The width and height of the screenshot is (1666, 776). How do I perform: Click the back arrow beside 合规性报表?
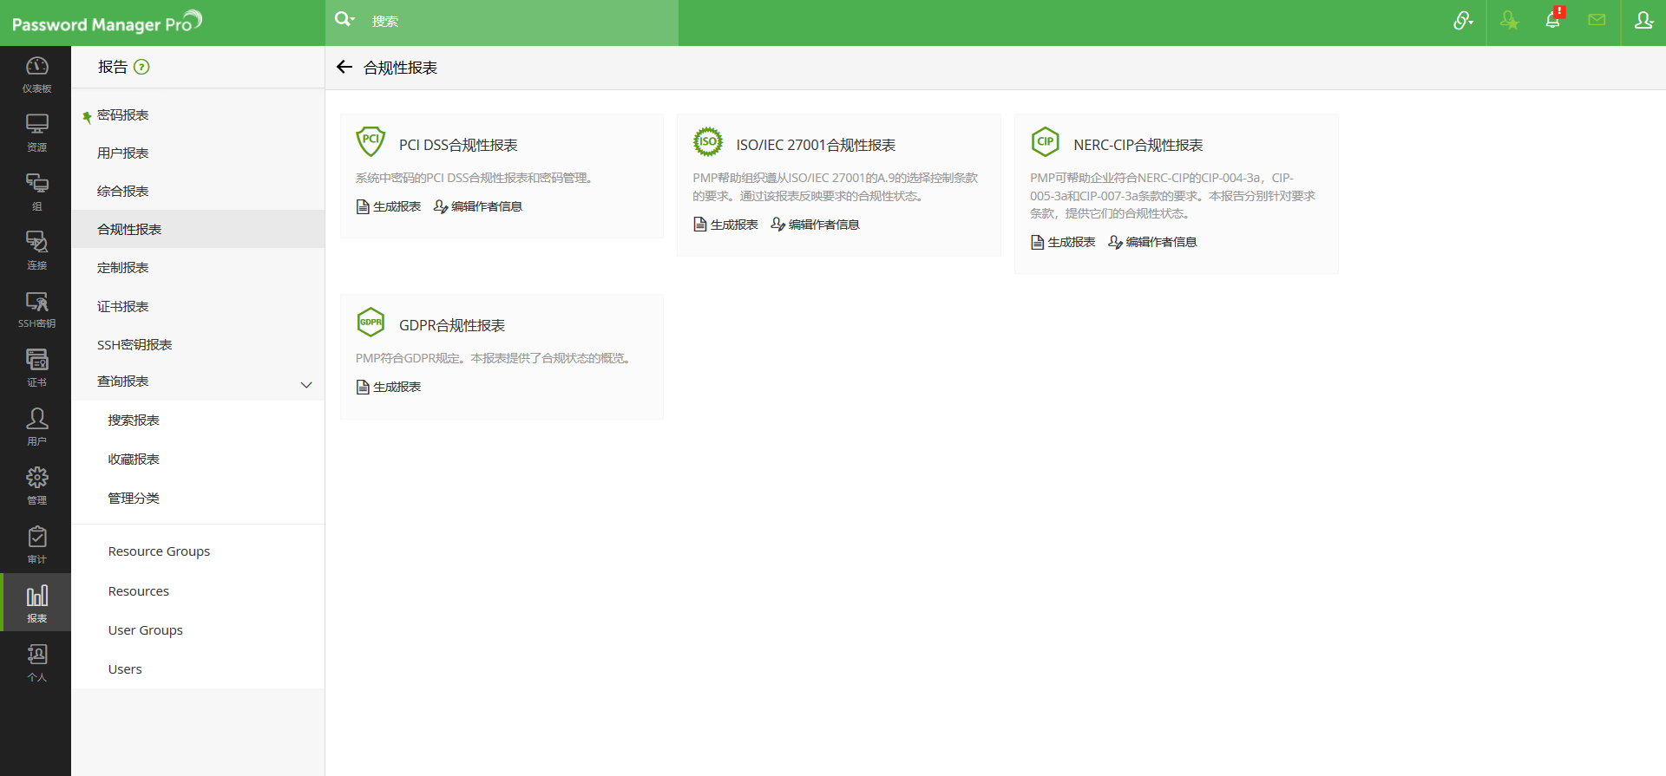pos(344,68)
